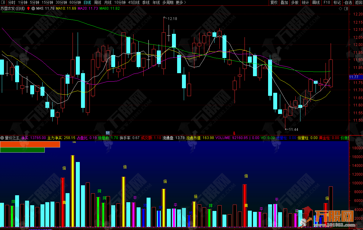Switch to 5分钟 period

(x=34, y=2)
